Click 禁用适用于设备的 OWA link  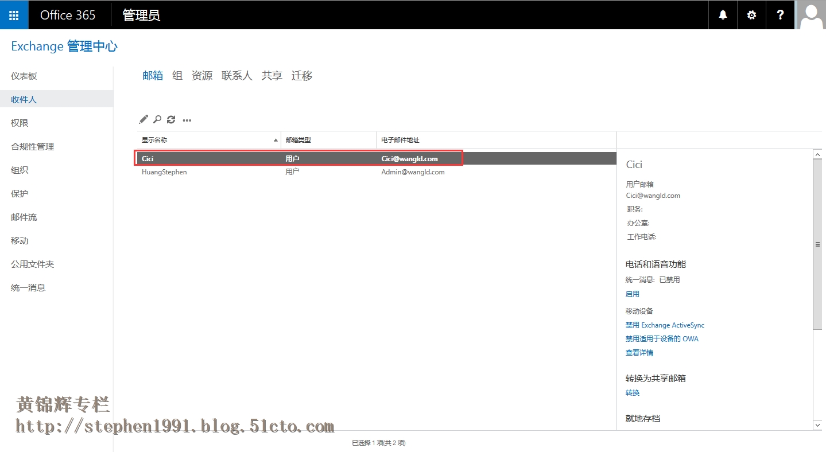[x=662, y=339]
